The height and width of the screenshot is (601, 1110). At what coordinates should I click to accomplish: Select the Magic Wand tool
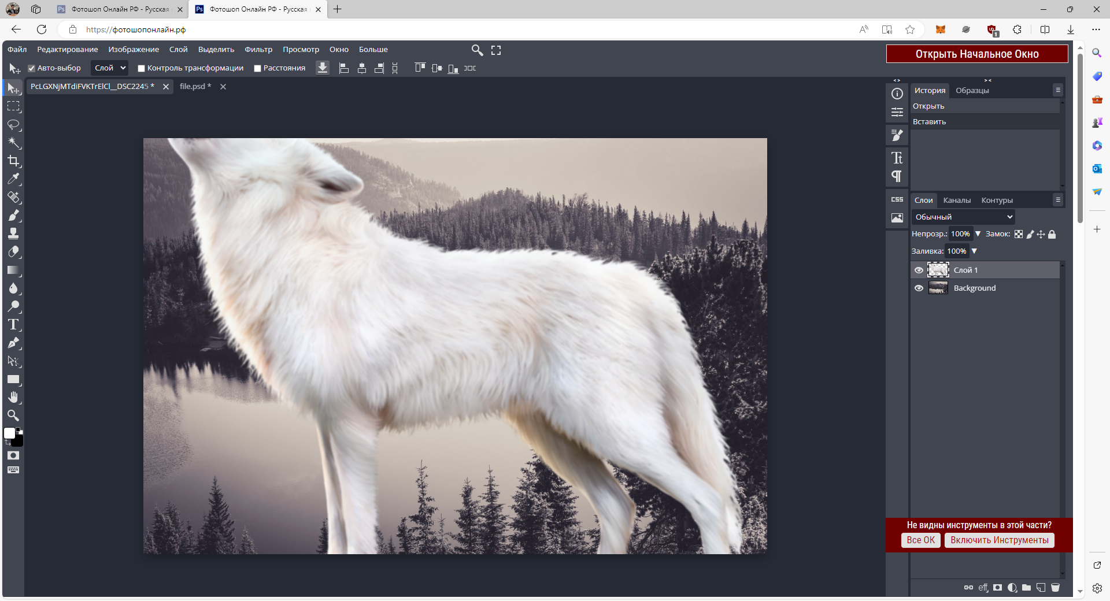tap(14, 143)
